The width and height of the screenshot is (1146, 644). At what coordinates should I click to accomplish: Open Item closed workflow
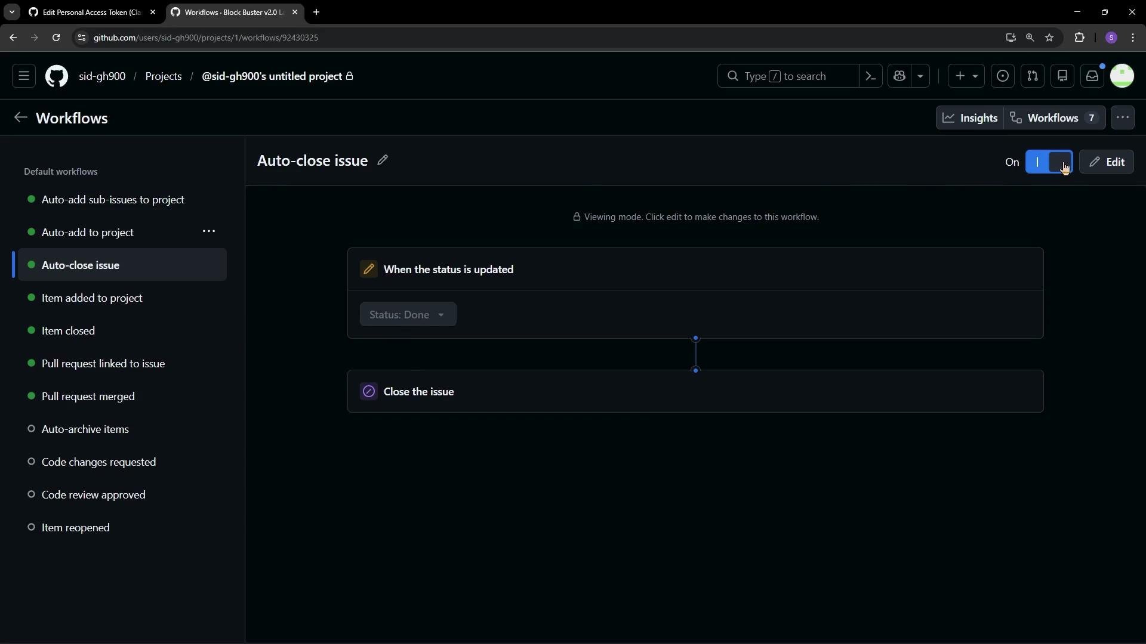(x=122, y=331)
